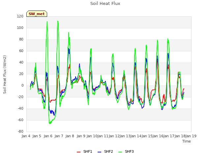Click the green SHF3 peak on Jan 7
The height and width of the screenshot is (158, 211).
[58, 21]
